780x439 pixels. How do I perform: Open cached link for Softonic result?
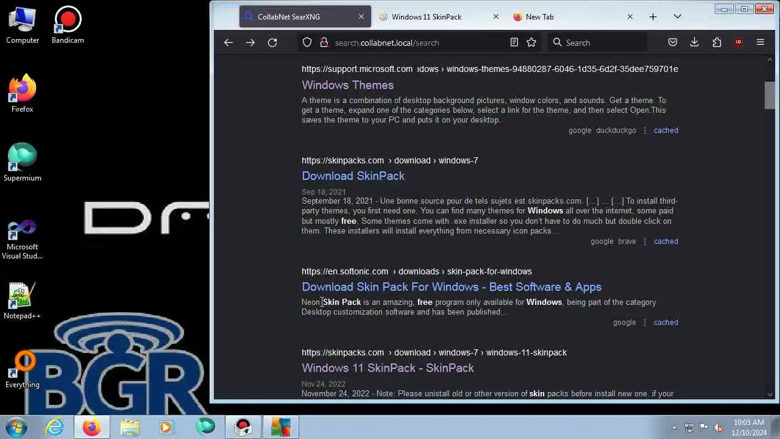[x=665, y=323]
